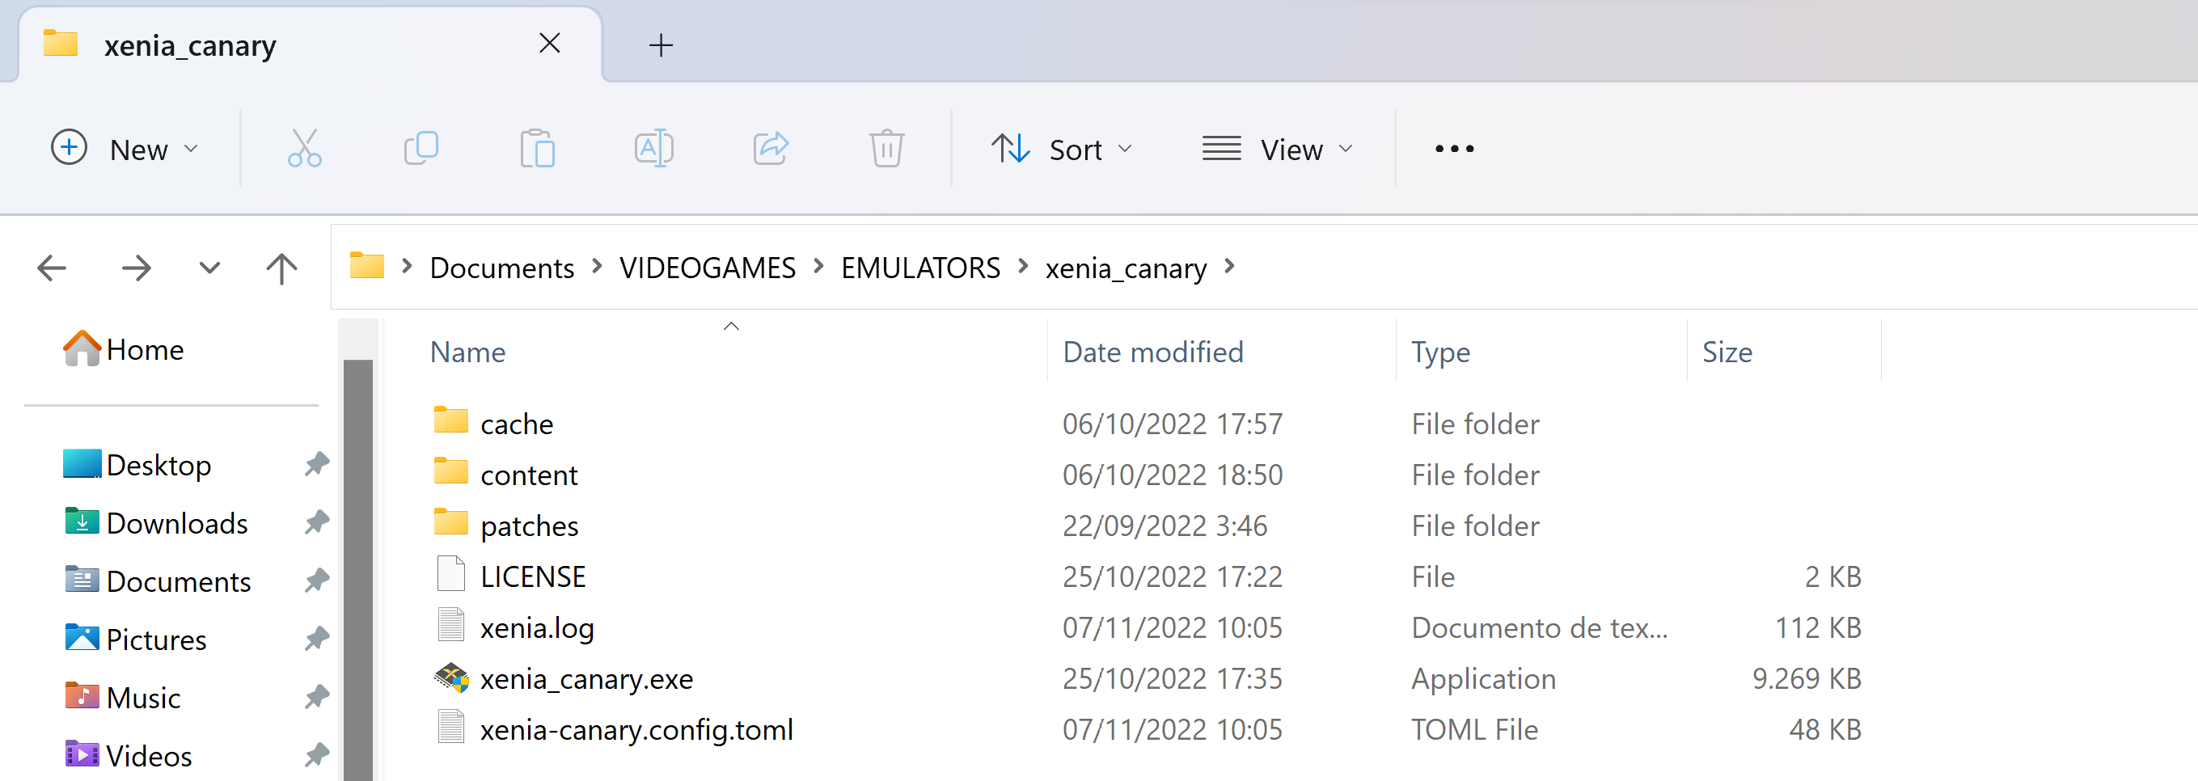Viewport: 2198px width, 781px height.
Task: Click xenia_canary in breadcrumb path
Action: click(1126, 268)
